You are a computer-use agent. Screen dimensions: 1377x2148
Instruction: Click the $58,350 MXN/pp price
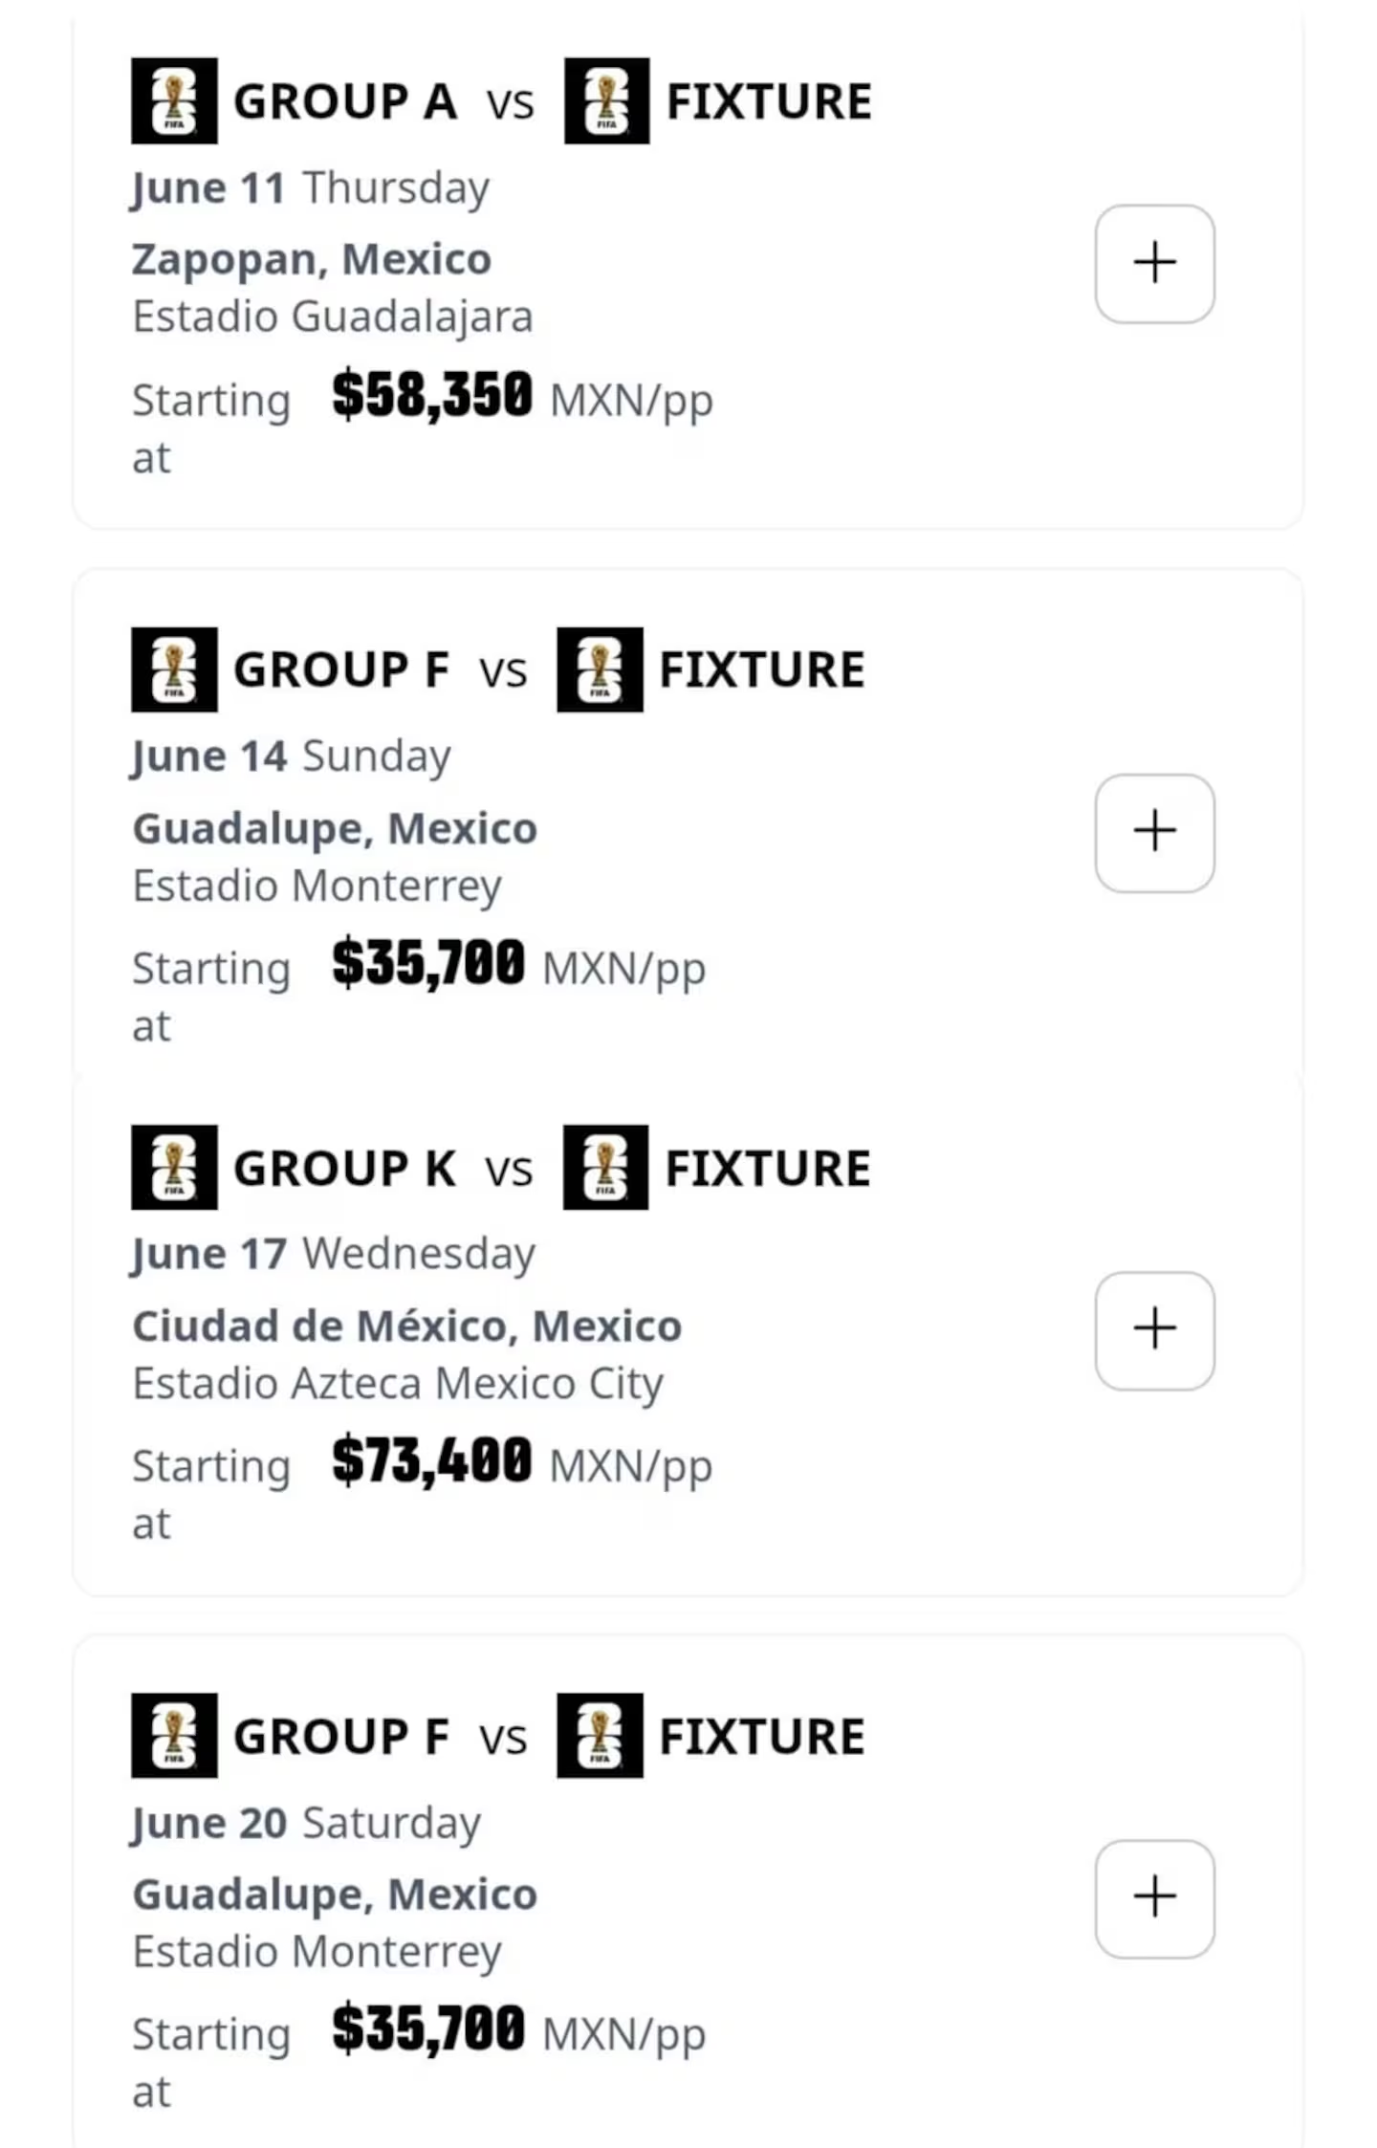click(522, 397)
